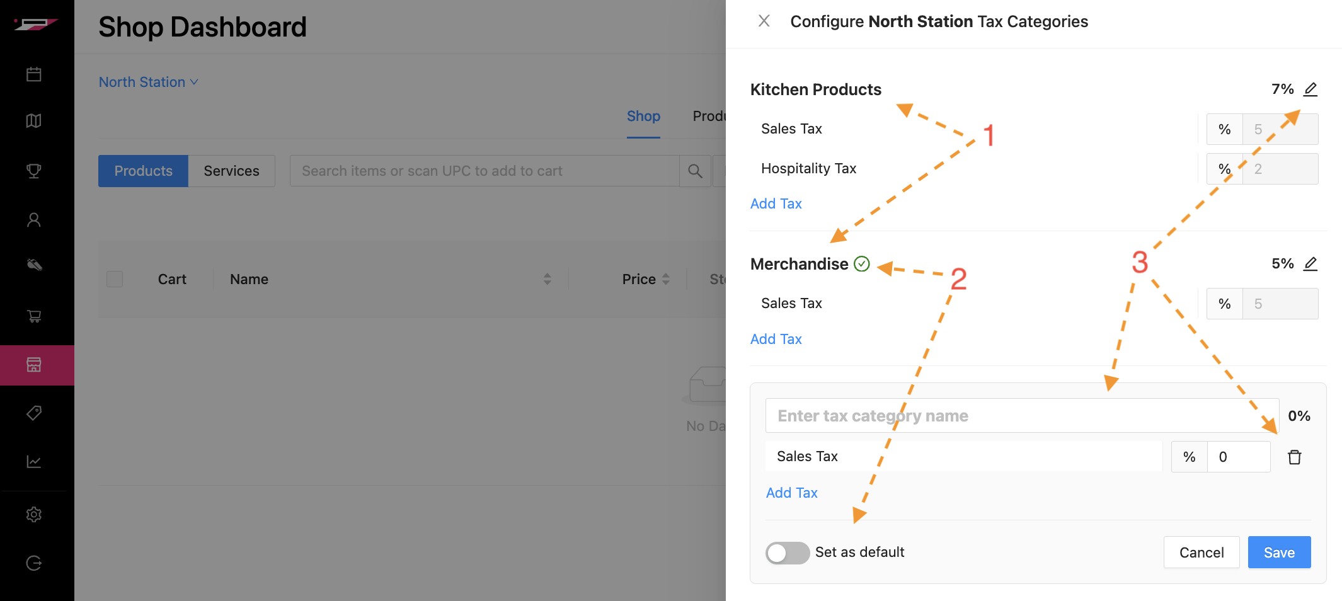Screen dimensions: 1342x601
Task: Delete the new Sales Tax row
Action: pos(1294,457)
